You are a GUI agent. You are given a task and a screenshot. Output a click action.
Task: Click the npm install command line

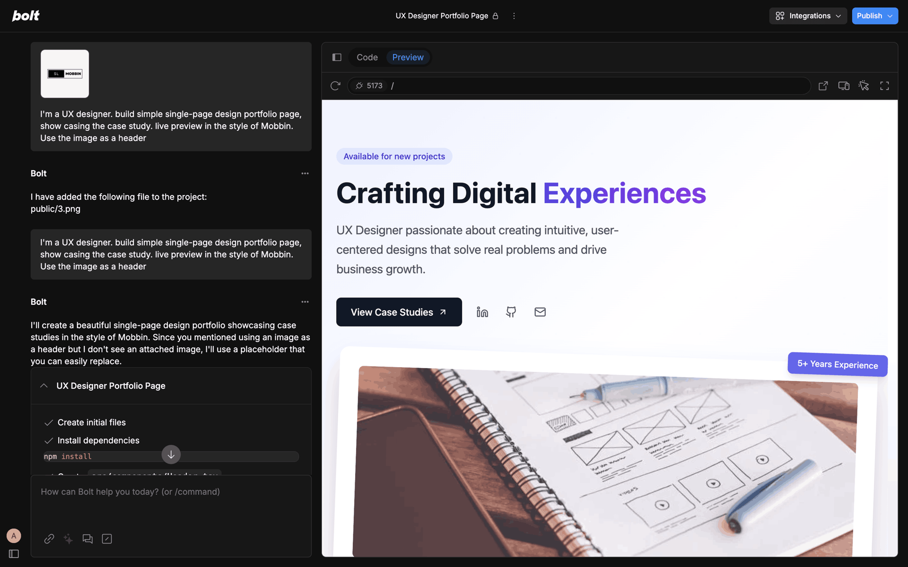pos(171,456)
